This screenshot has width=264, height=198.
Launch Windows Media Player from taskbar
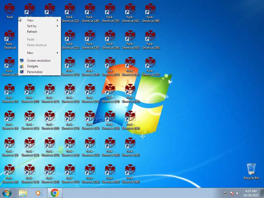38,193
